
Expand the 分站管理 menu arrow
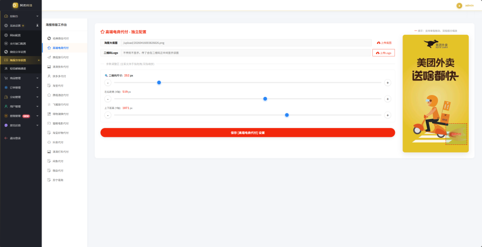(38, 97)
